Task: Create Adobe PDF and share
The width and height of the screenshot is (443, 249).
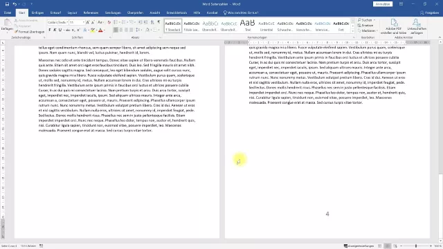Action: [394, 26]
